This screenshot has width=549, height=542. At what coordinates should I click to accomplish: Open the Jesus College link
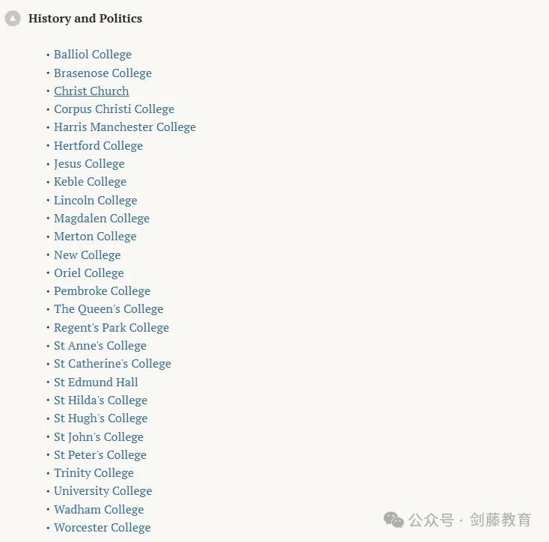tap(89, 164)
